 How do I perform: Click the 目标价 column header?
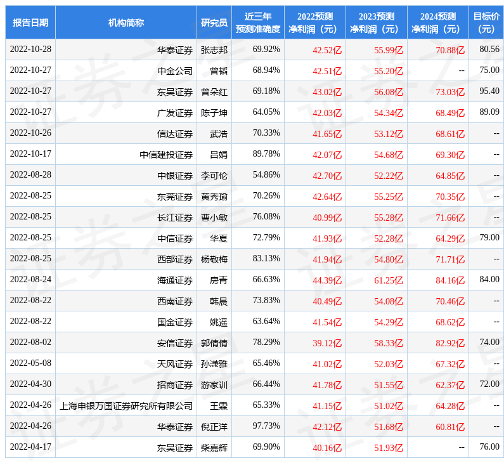[486, 23]
